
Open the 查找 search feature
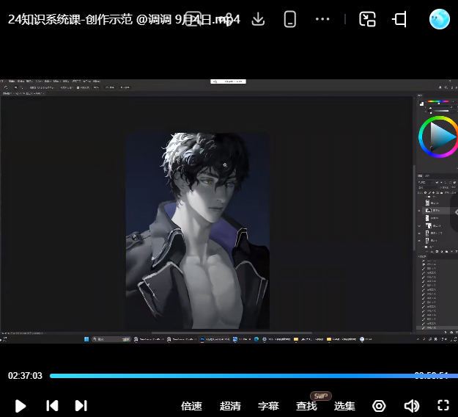[306, 406]
